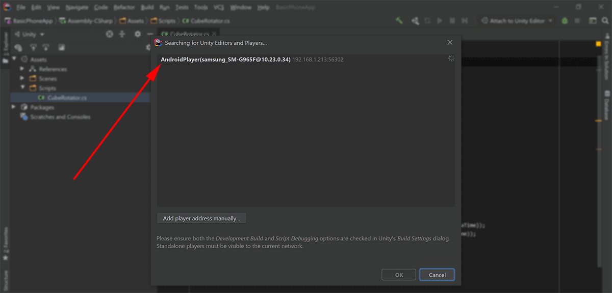
Task: Click the Unity Play button in the toolbar
Action: click(x=440, y=21)
